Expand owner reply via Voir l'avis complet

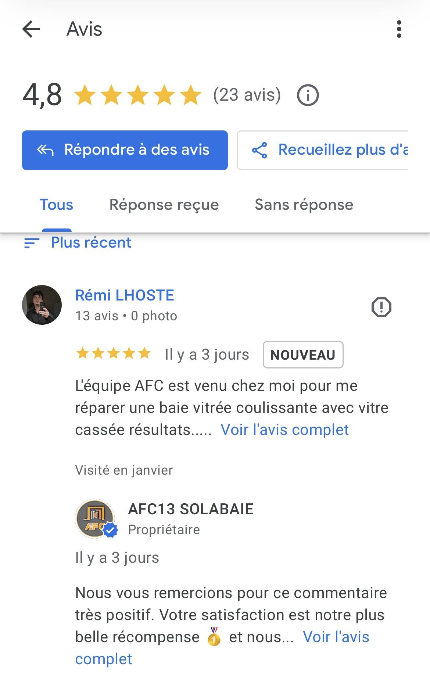[x=336, y=637]
